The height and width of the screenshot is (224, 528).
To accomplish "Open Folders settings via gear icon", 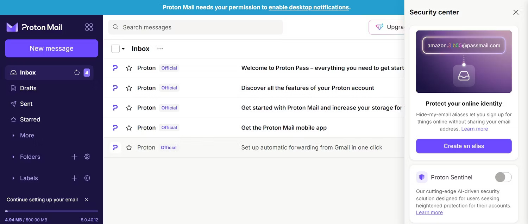I will (87, 157).
